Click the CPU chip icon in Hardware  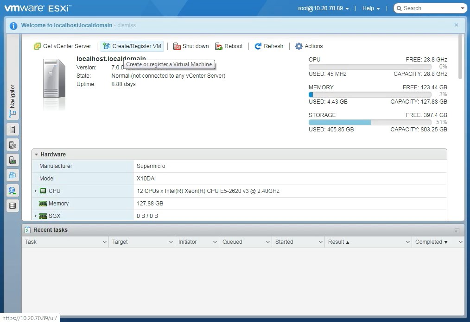(43, 191)
